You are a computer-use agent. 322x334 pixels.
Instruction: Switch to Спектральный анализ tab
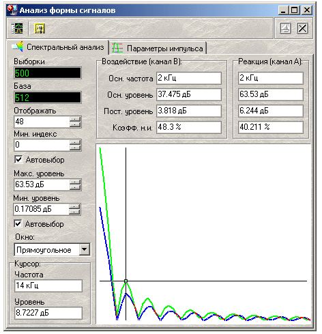[x=59, y=47]
